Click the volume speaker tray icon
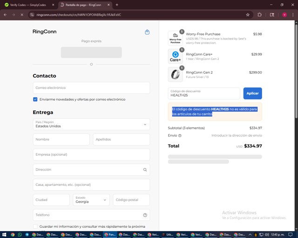The width and height of the screenshot is (298, 238). click(x=267, y=235)
